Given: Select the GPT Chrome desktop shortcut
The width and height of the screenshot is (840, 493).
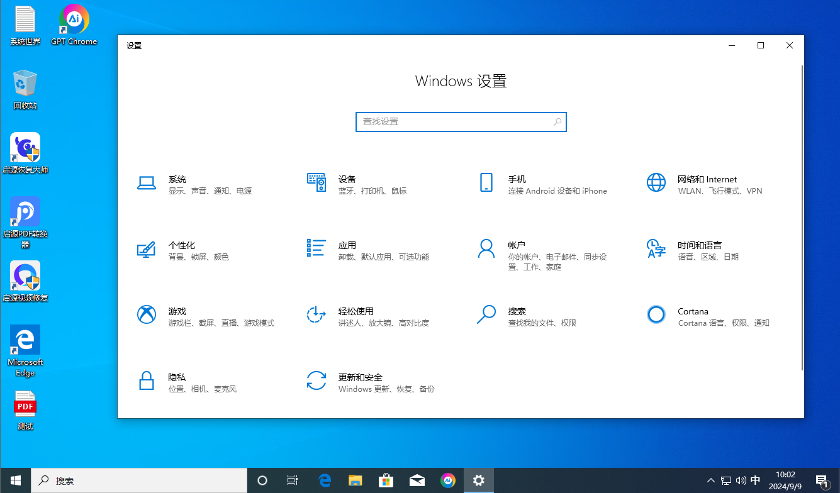Looking at the screenshot, I should pyautogui.click(x=74, y=25).
